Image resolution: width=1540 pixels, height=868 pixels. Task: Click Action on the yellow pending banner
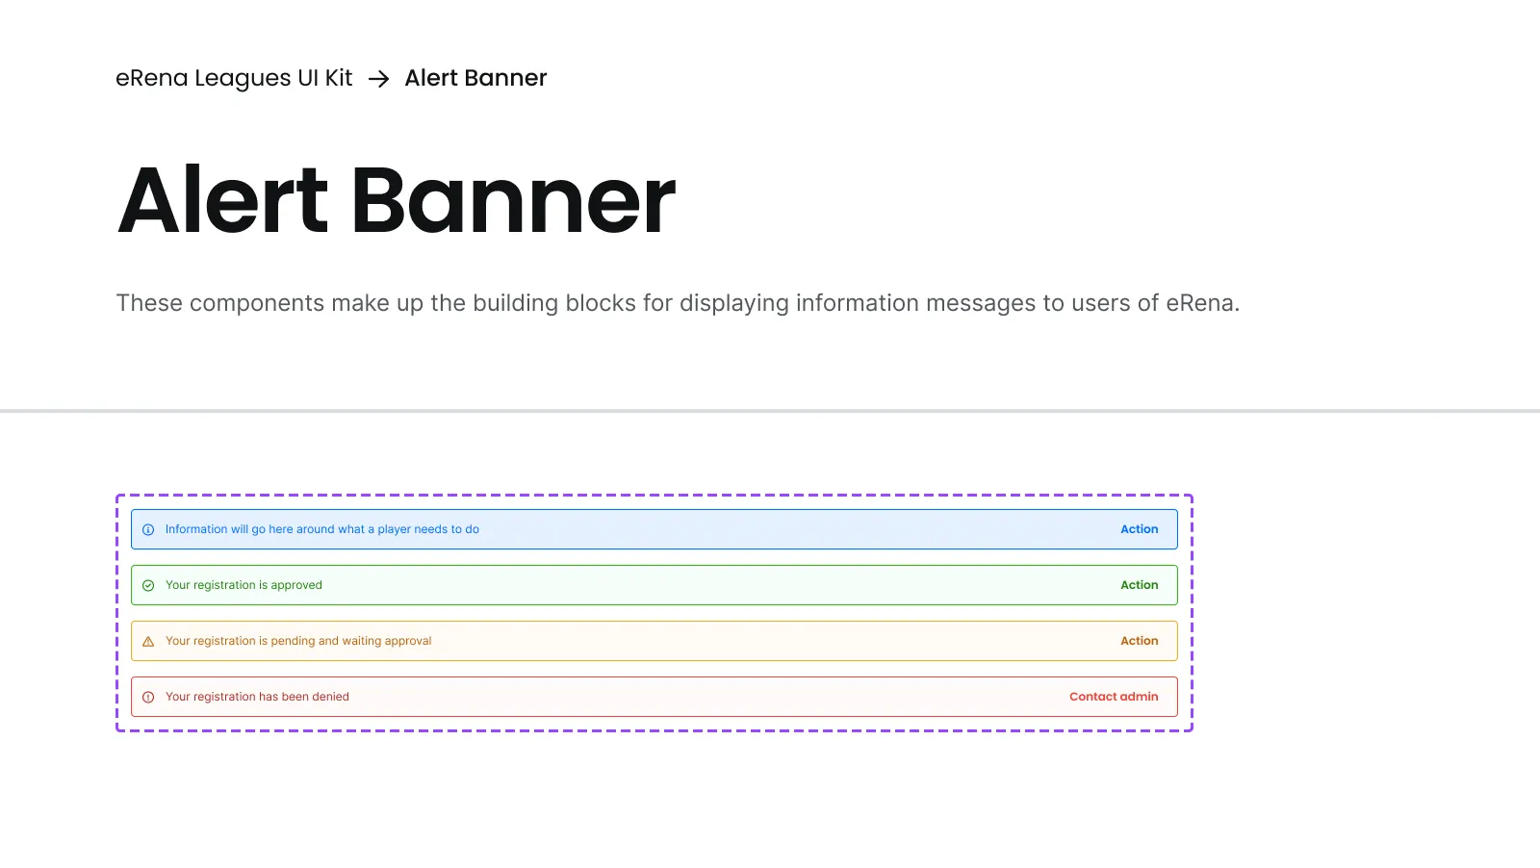point(1139,640)
